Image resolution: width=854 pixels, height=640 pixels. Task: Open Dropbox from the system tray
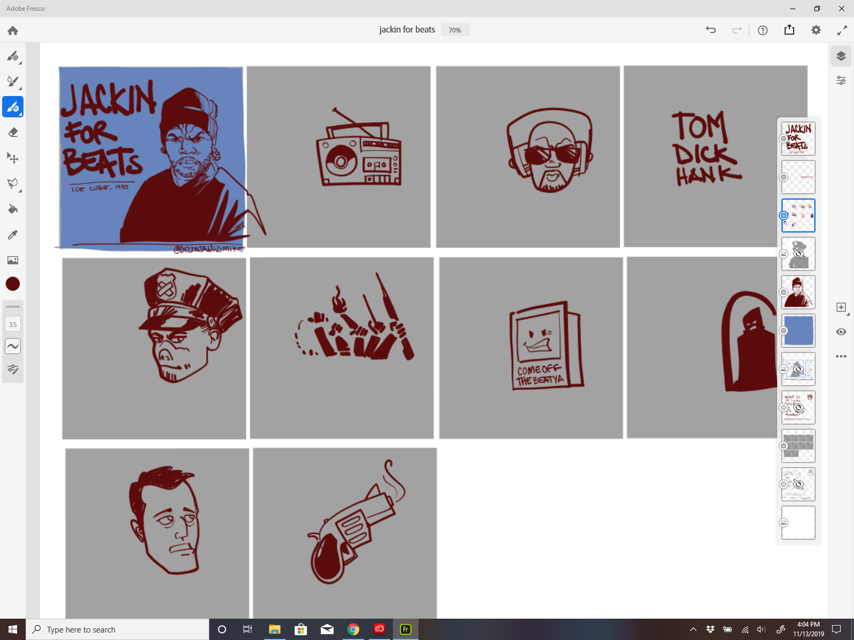tap(710, 629)
